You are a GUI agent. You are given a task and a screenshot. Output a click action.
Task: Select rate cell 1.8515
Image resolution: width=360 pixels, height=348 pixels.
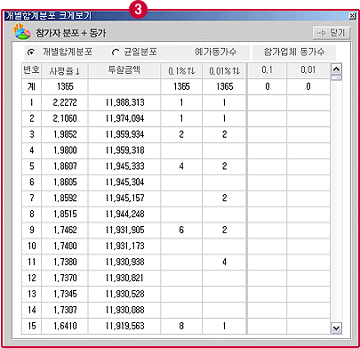pyautogui.click(x=65, y=214)
